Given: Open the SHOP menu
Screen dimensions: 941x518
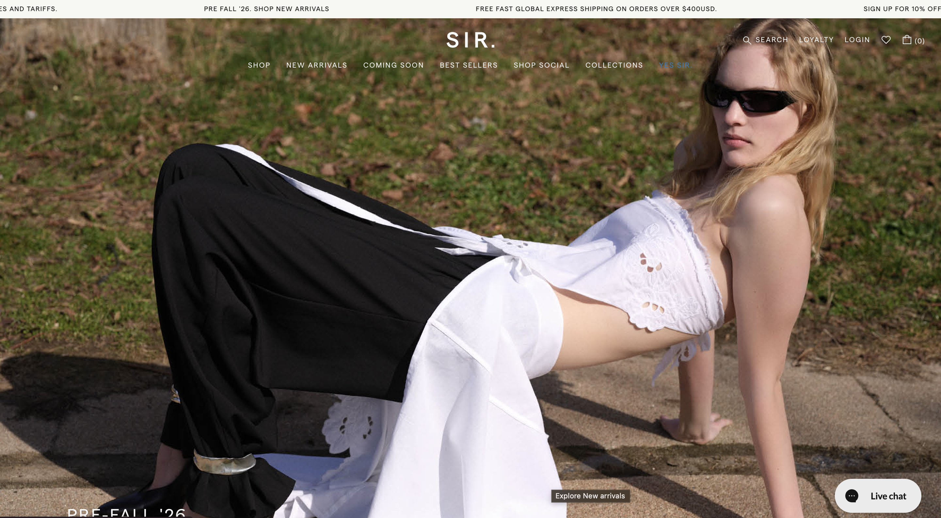Looking at the screenshot, I should (x=259, y=65).
